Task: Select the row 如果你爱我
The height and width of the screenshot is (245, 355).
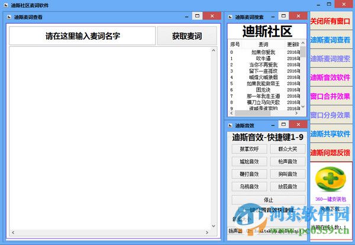Action: pyautogui.click(x=263, y=52)
